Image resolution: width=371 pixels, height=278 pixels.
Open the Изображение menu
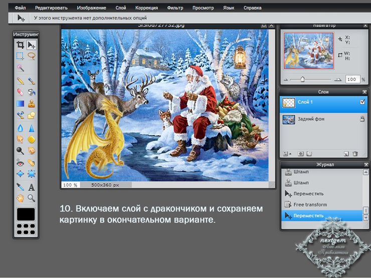(x=91, y=8)
